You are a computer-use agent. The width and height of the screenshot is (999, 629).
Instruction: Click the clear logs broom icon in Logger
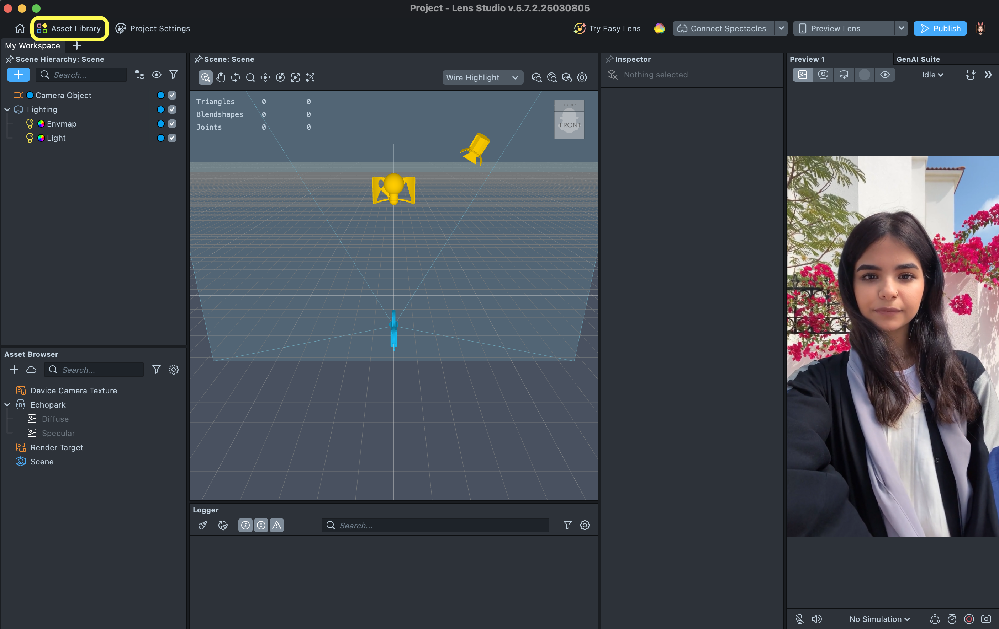pos(202,525)
